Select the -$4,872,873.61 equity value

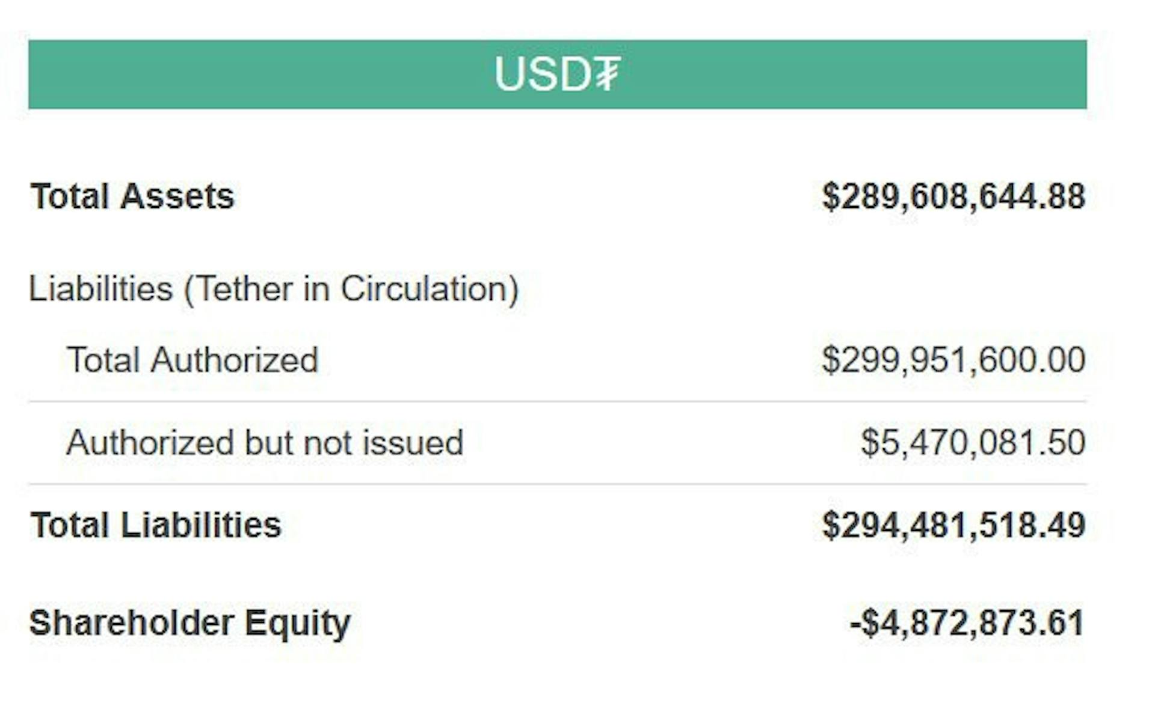[x=967, y=622]
